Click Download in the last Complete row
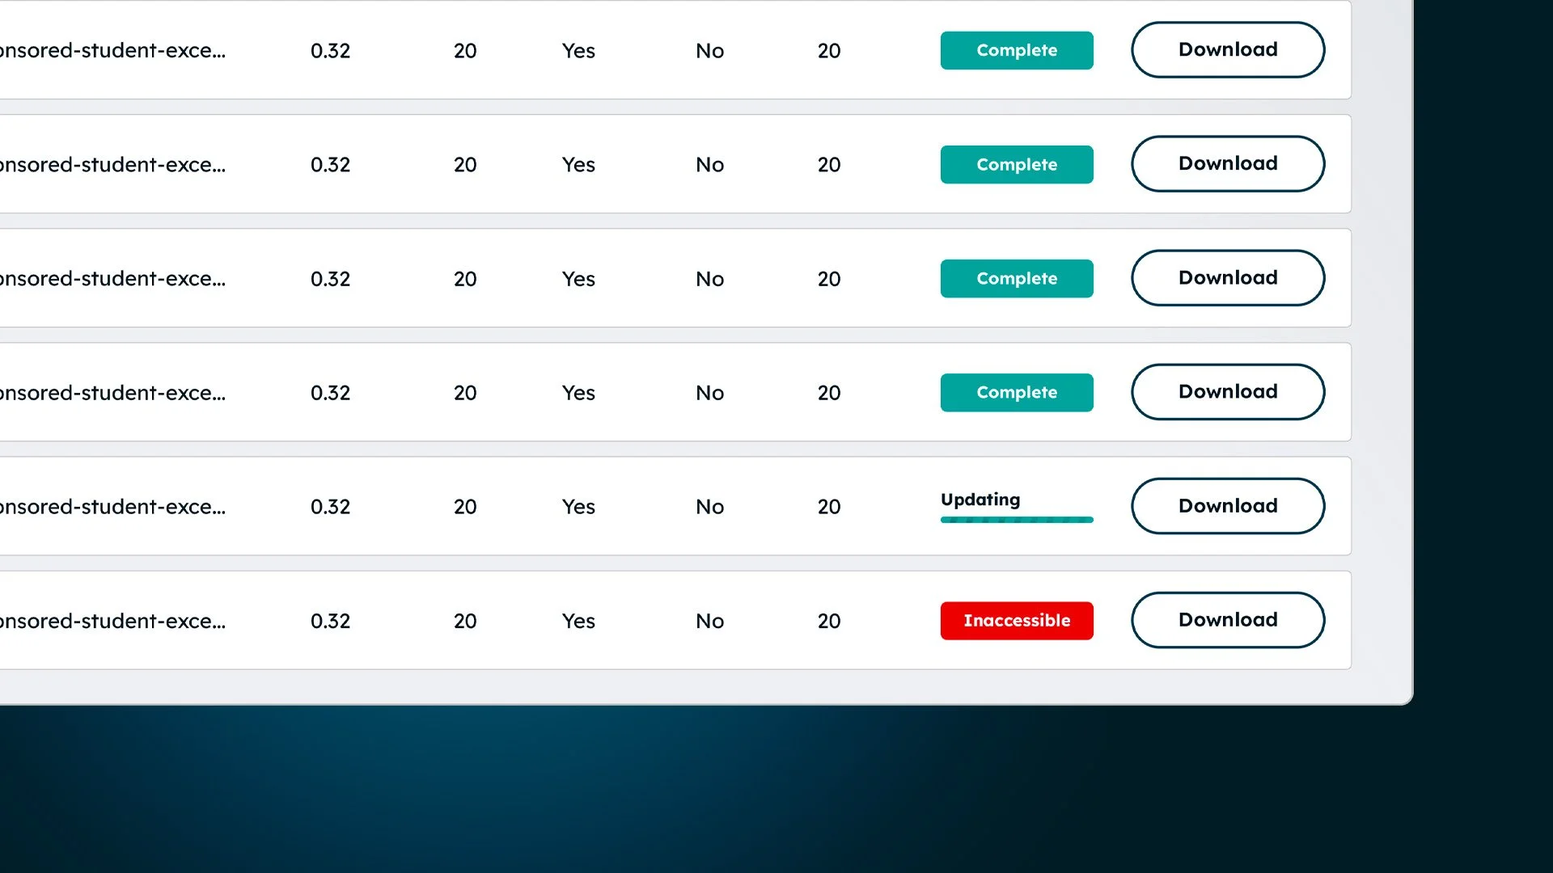The image size is (1553, 873). [1227, 392]
